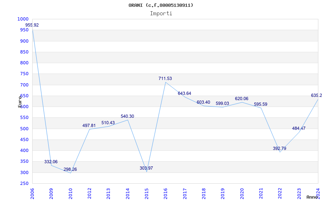Click the 250 y-axis tick label
This screenshot has width=322, height=201.
[x=24, y=184]
